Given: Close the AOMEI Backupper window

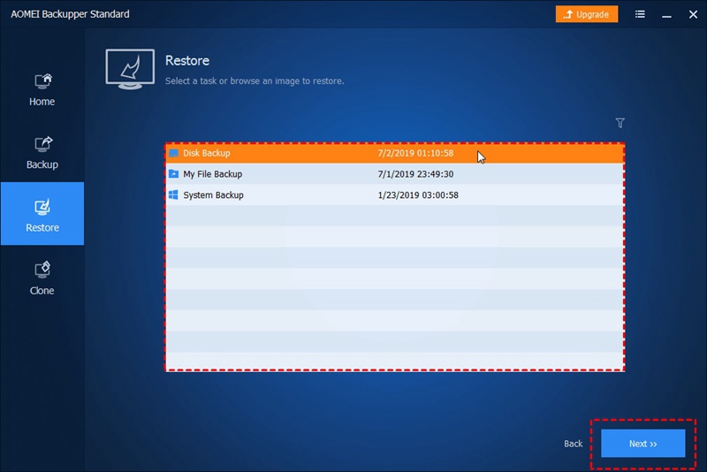Looking at the screenshot, I should (x=693, y=14).
